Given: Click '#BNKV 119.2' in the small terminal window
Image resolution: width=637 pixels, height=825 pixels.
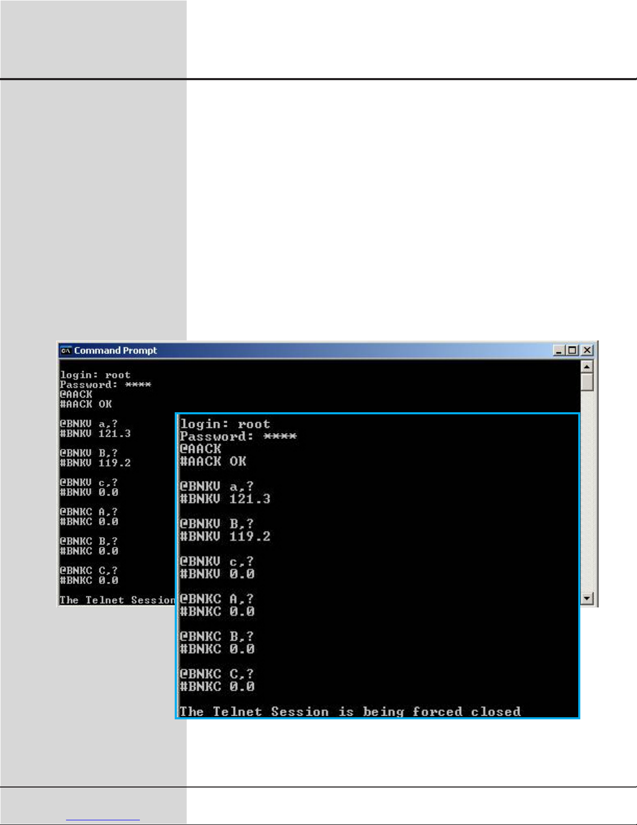Looking at the screenshot, I should click(x=95, y=463).
